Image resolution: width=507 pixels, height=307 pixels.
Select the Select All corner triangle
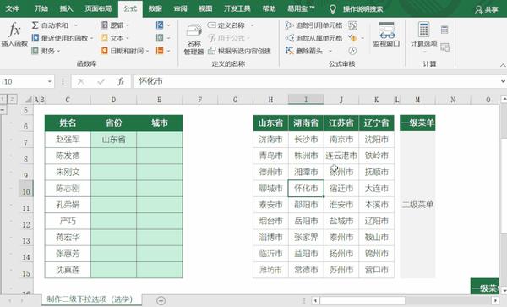[28, 100]
